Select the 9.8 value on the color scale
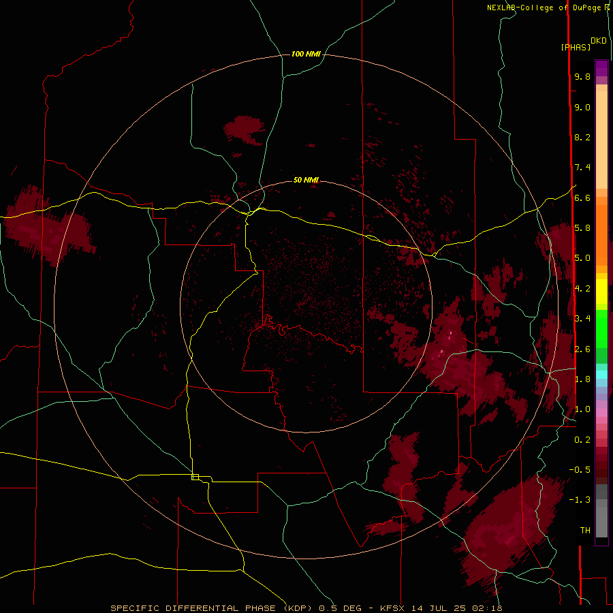This screenshot has width=613, height=613. 582,77
